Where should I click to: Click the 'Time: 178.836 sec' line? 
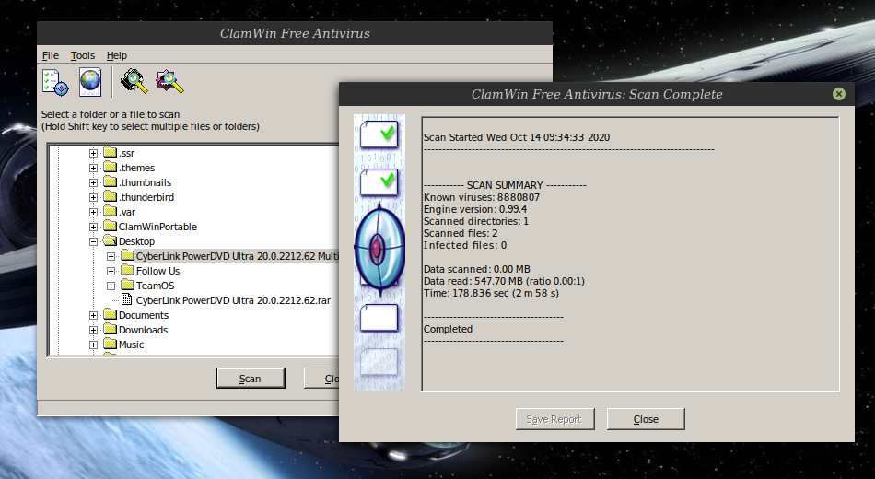[491, 293]
